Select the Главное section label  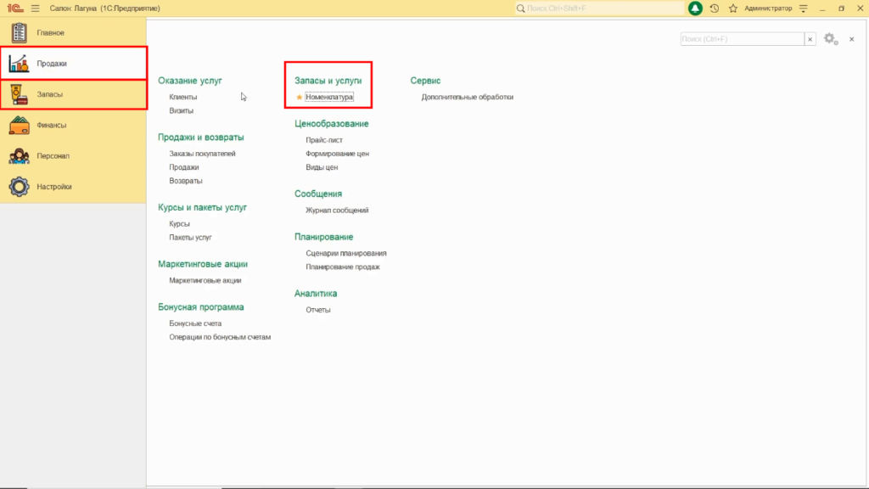coord(50,33)
